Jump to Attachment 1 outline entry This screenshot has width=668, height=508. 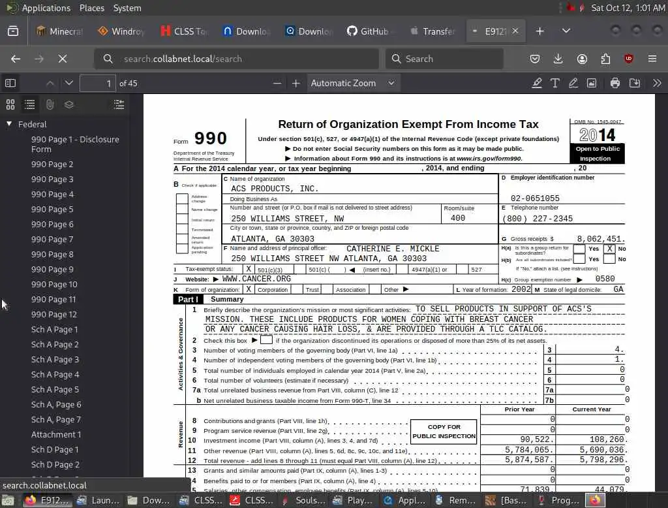point(56,434)
